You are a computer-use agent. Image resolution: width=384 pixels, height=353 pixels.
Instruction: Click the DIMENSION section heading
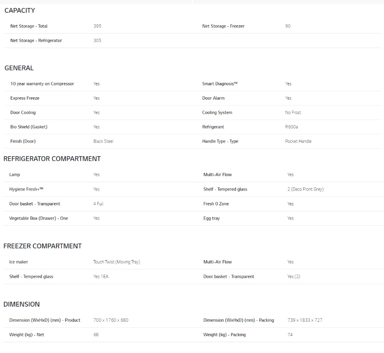coord(21,304)
